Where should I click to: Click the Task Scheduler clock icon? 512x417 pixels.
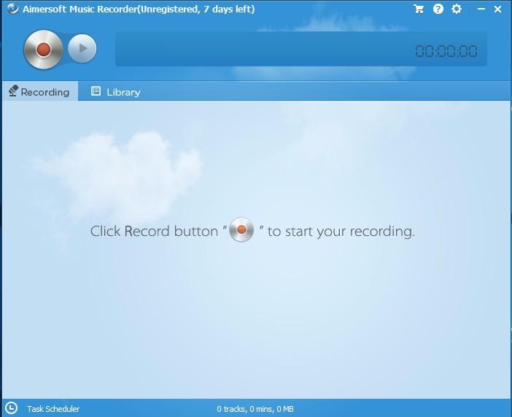coord(11,408)
